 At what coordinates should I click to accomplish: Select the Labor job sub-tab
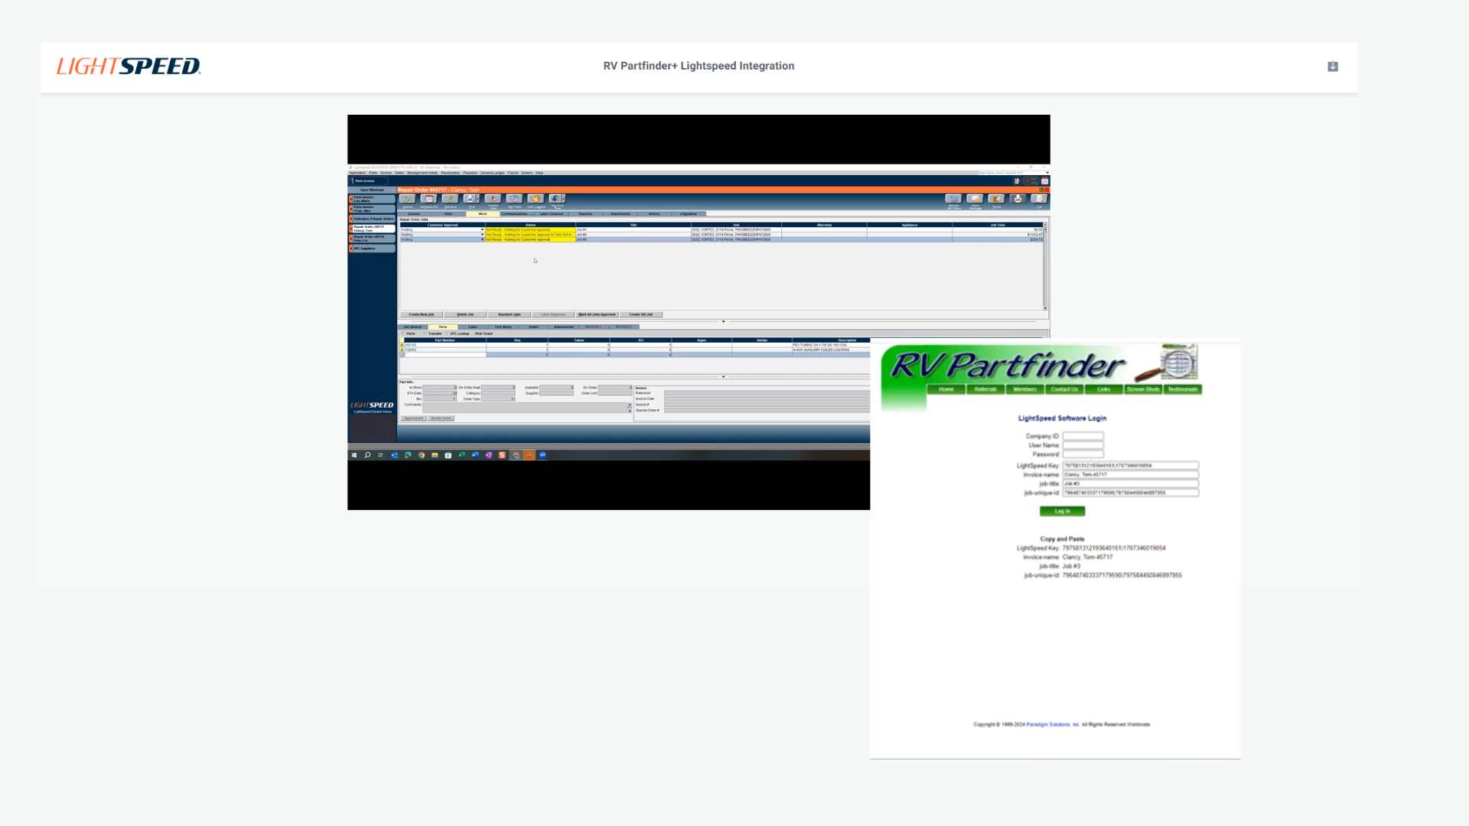click(473, 327)
